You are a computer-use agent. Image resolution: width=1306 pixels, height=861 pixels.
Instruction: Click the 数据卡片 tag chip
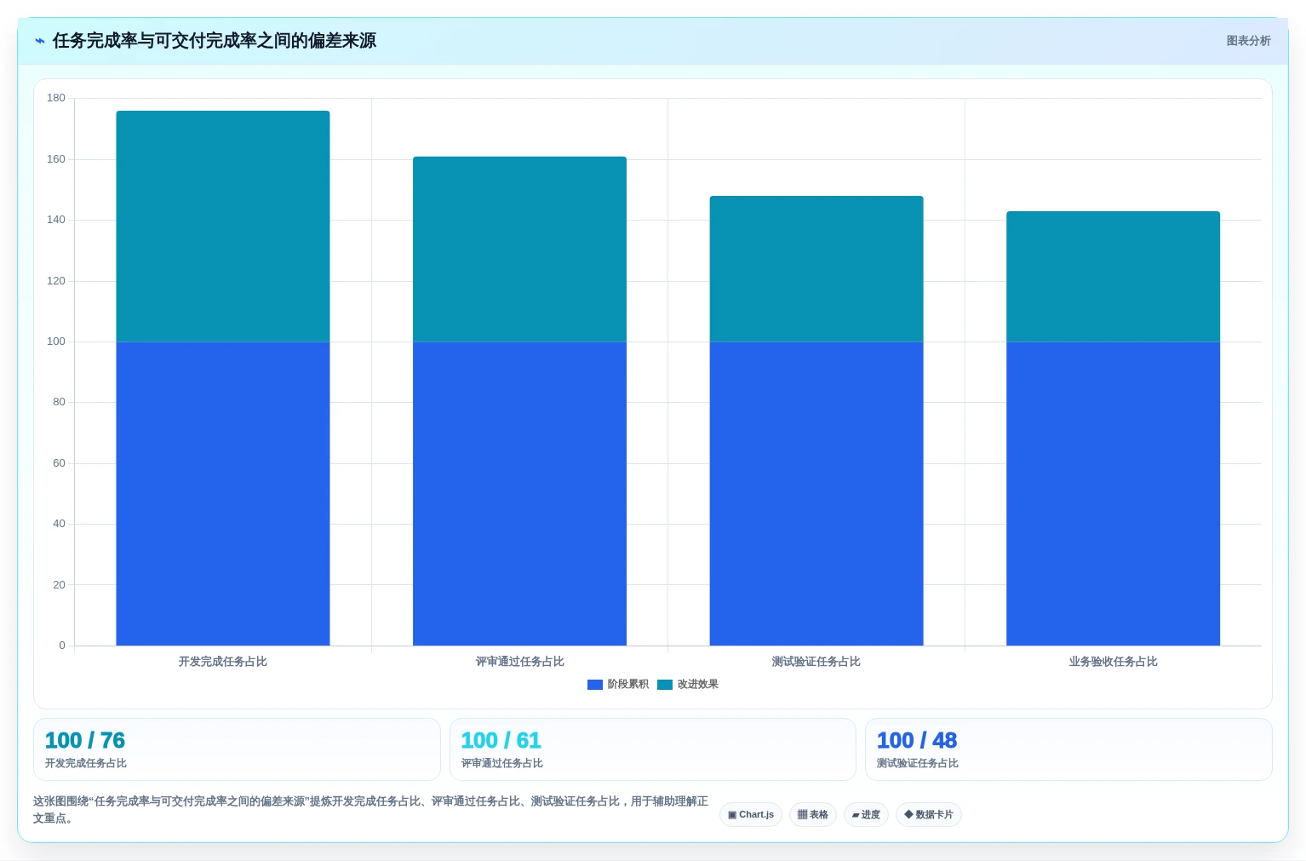[929, 815]
